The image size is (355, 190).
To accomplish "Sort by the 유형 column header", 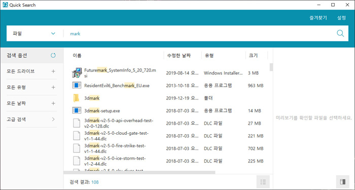I will (x=209, y=55).
